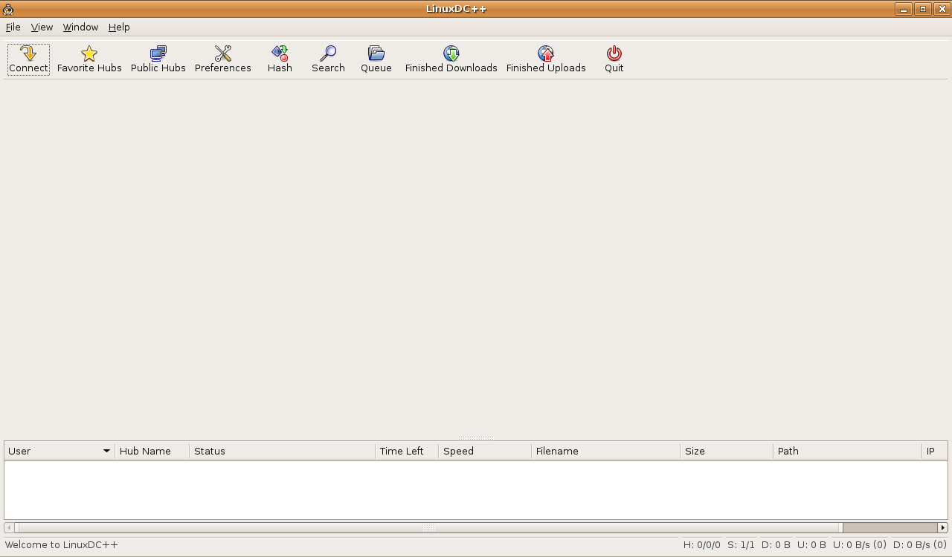Click the pane divider grip handle
This screenshot has width=952, height=557.
[x=476, y=438]
